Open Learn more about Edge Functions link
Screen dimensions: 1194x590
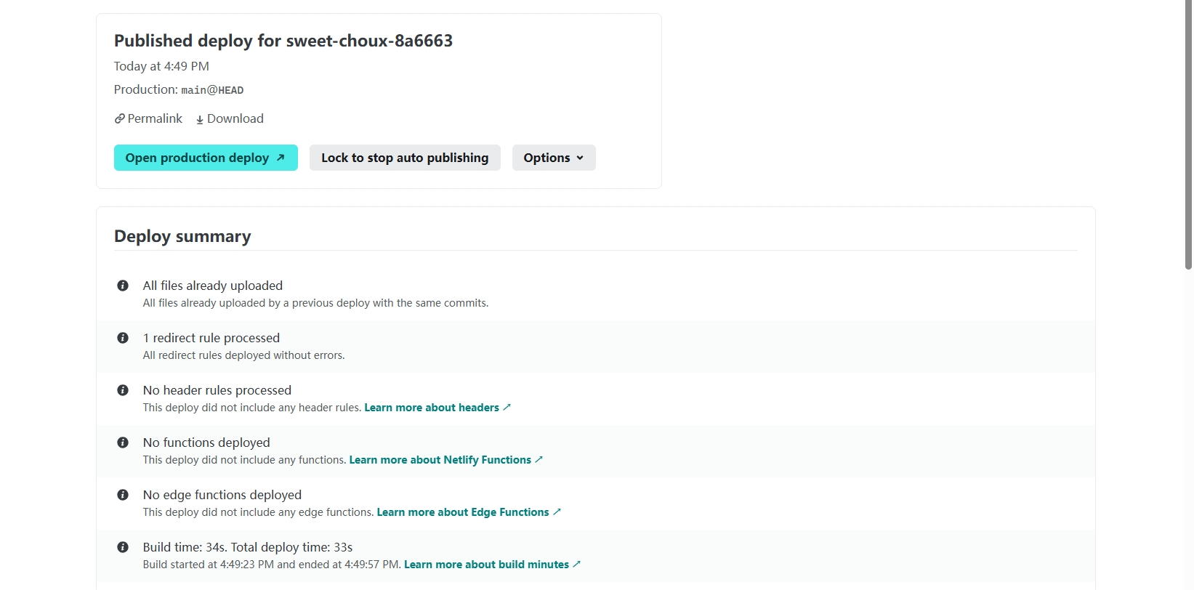[x=469, y=512]
